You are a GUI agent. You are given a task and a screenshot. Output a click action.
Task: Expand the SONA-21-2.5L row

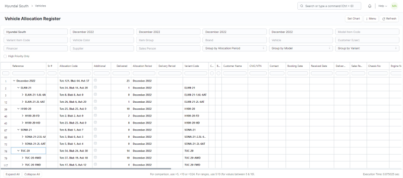point(23,137)
